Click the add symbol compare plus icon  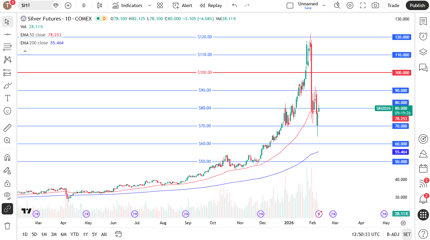68,5
